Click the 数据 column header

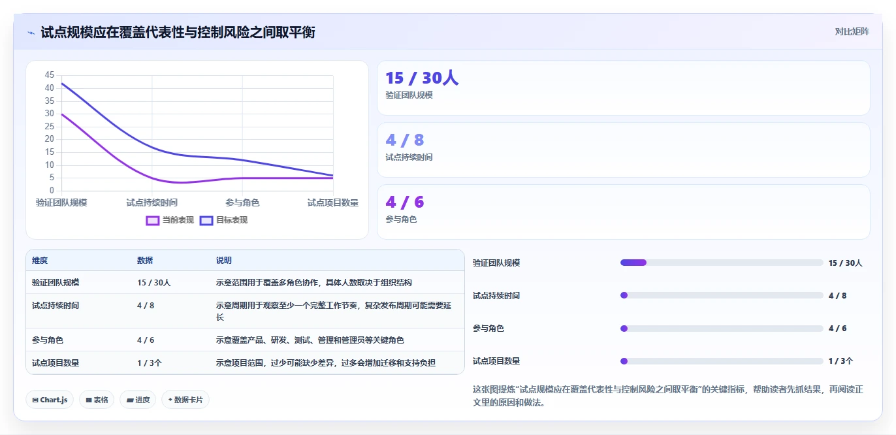click(145, 260)
